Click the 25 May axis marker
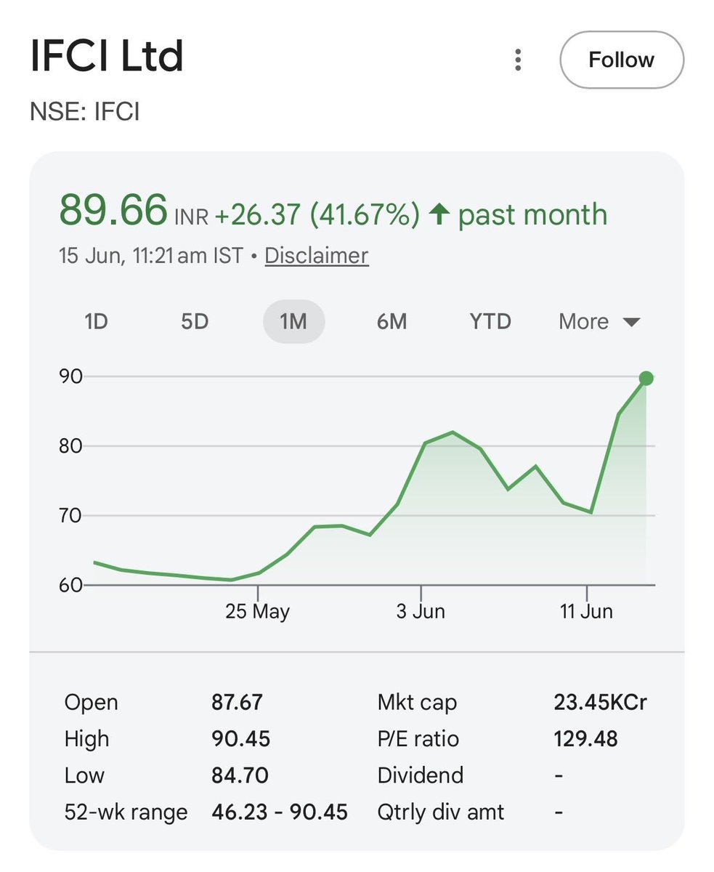714x872 pixels. click(257, 611)
